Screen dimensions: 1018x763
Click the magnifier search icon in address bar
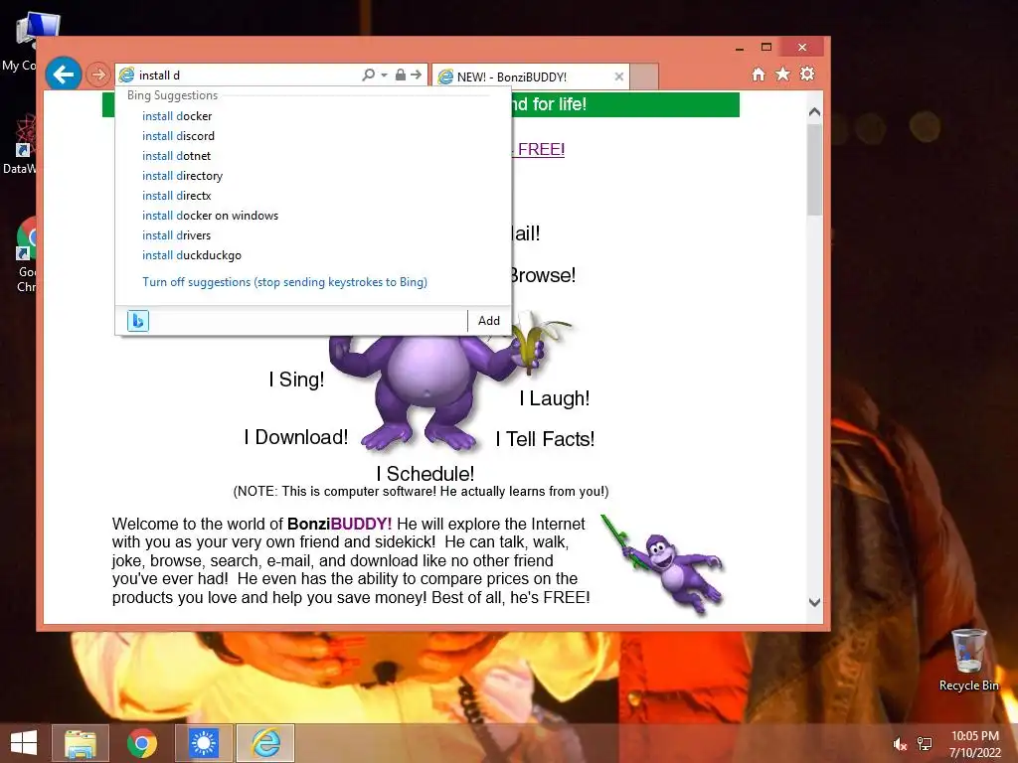(368, 75)
